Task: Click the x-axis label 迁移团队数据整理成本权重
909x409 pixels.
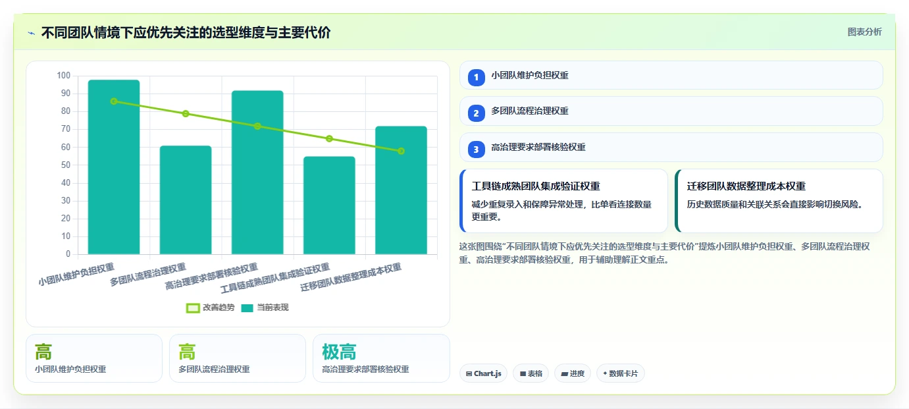Action: click(x=351, y=278)
